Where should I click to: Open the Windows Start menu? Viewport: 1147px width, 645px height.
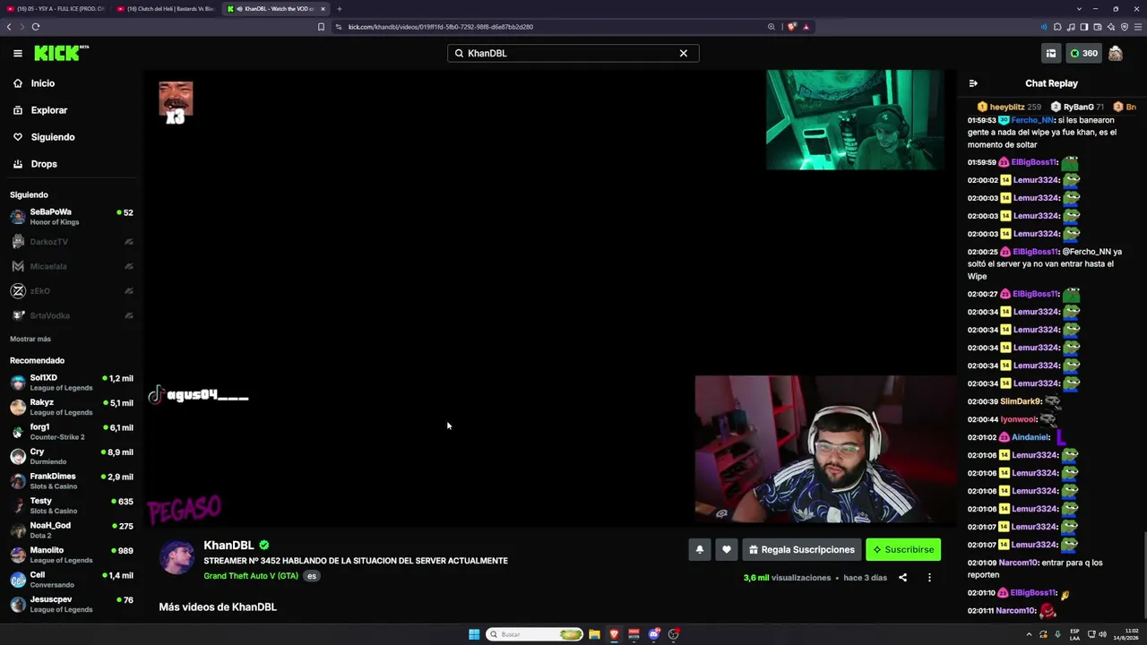[x=474, y=634]
